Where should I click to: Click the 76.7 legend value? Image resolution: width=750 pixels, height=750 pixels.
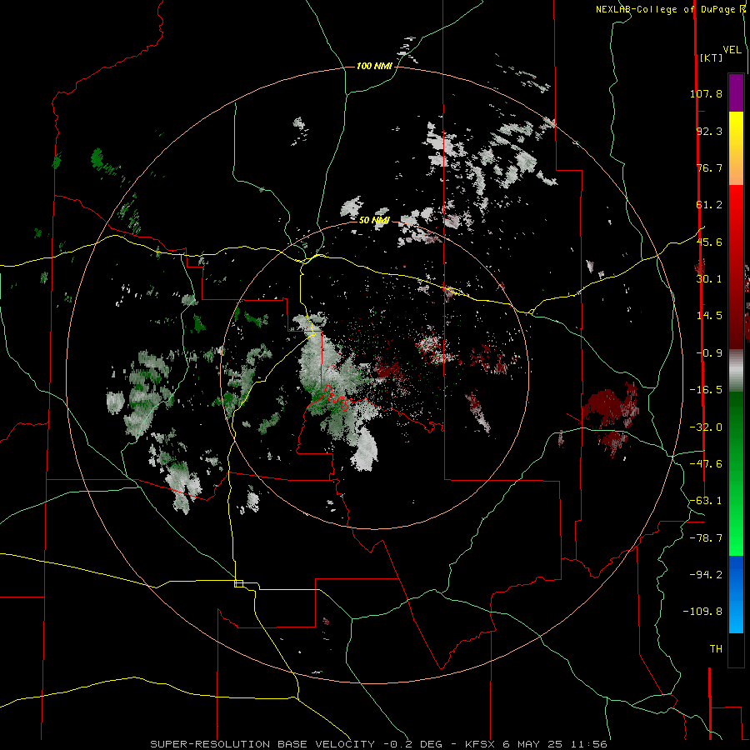click(709, 167)
